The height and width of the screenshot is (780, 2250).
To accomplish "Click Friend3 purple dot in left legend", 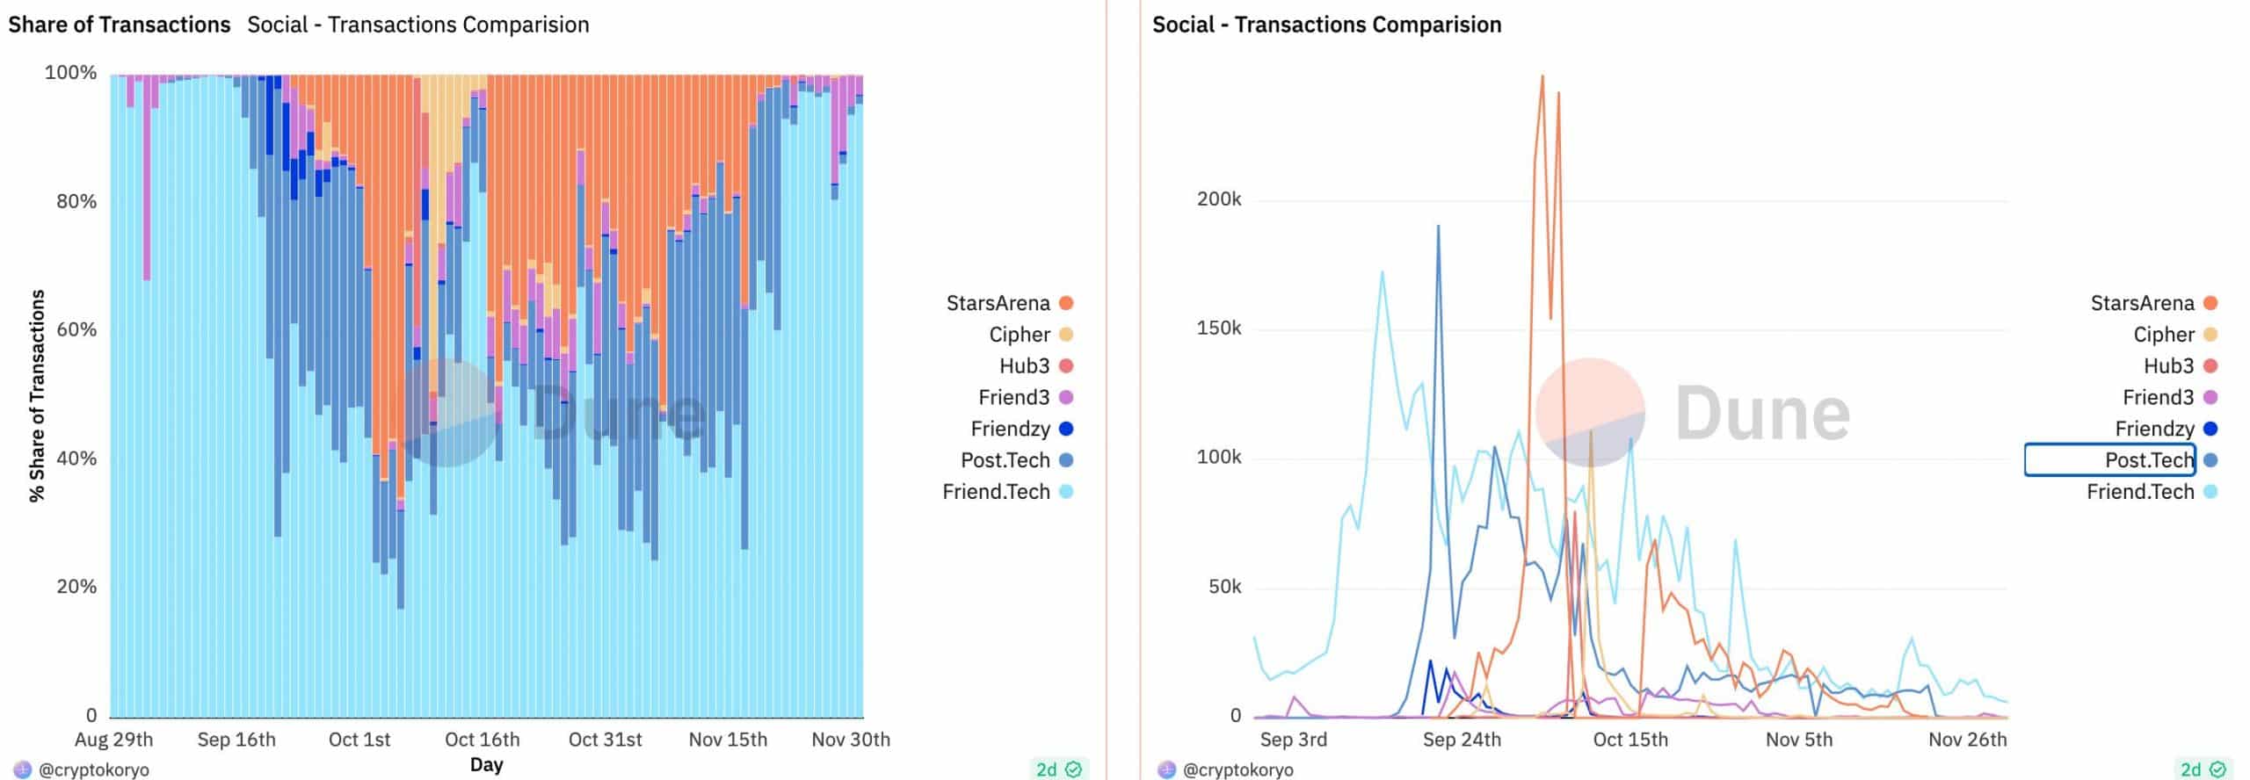I will click(x=1066, y=398).
